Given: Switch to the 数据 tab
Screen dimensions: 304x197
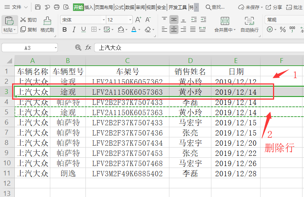Looking at the screenshot, I should click(130, 7).
